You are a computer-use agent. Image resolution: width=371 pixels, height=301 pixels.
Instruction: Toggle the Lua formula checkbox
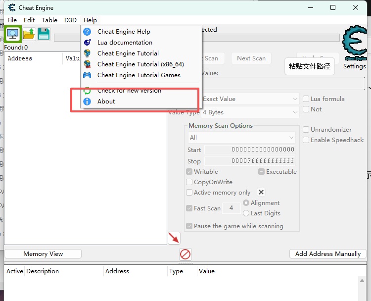[x=306, y=99]
